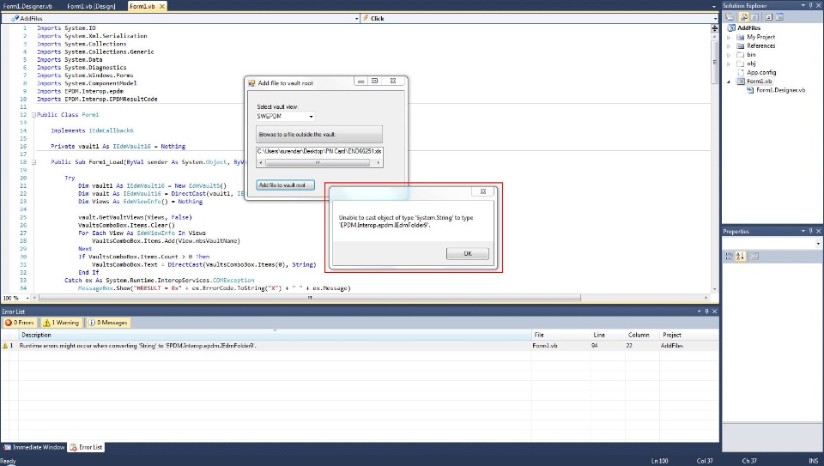Click file path text field in dialog
The image size is (824, 466).
click(x=319, y=151)
